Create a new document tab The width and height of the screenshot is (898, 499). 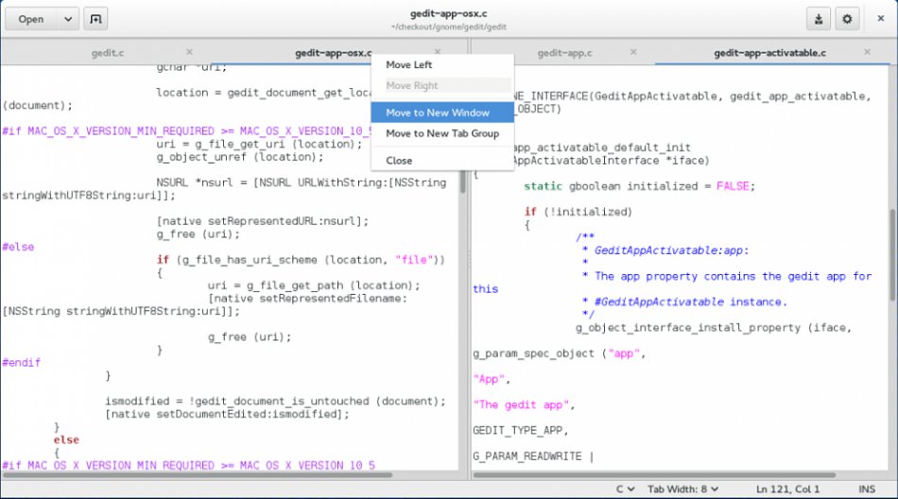(95, 19)
